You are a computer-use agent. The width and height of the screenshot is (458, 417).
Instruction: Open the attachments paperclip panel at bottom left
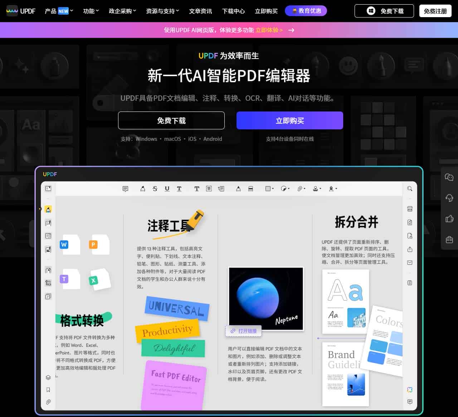click(x=48, y=402)
